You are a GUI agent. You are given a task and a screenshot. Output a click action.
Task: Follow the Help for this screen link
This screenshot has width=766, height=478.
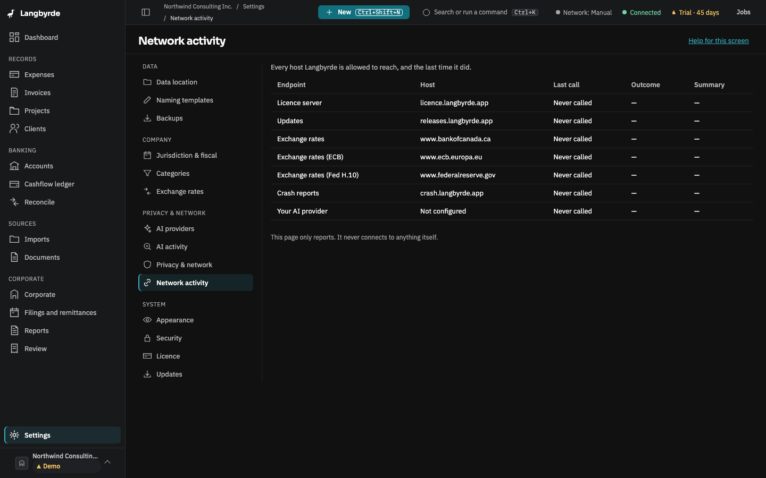click(719, 41)
